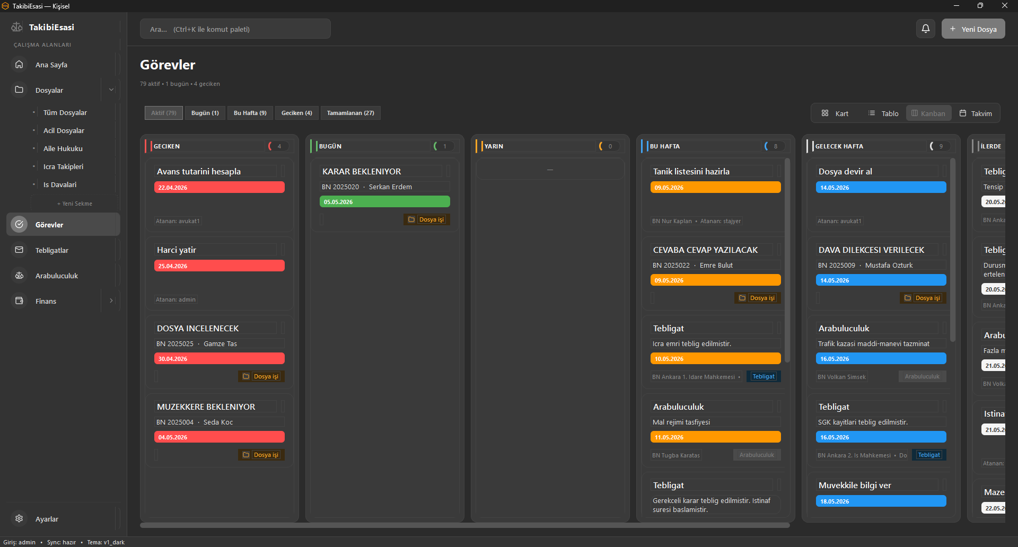Open the MUZEKKERE BEKLENIYOR task title
This screenshot has height=547, width=1018.
click(206, 407)
